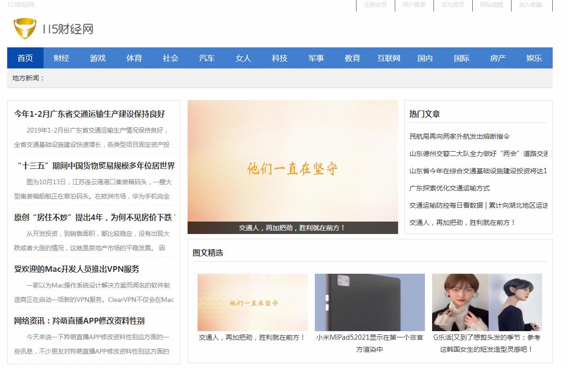Open the 教育 category

pyautogui.click(x=353, y=58)
